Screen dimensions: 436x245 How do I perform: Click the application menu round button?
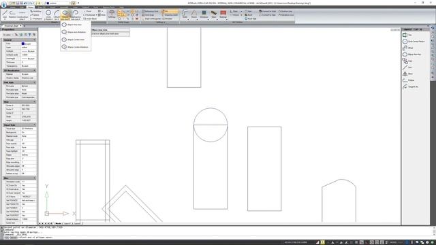coord(3,5)
